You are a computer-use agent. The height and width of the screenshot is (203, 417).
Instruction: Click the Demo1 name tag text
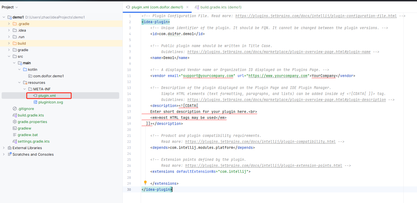[169, 58]
